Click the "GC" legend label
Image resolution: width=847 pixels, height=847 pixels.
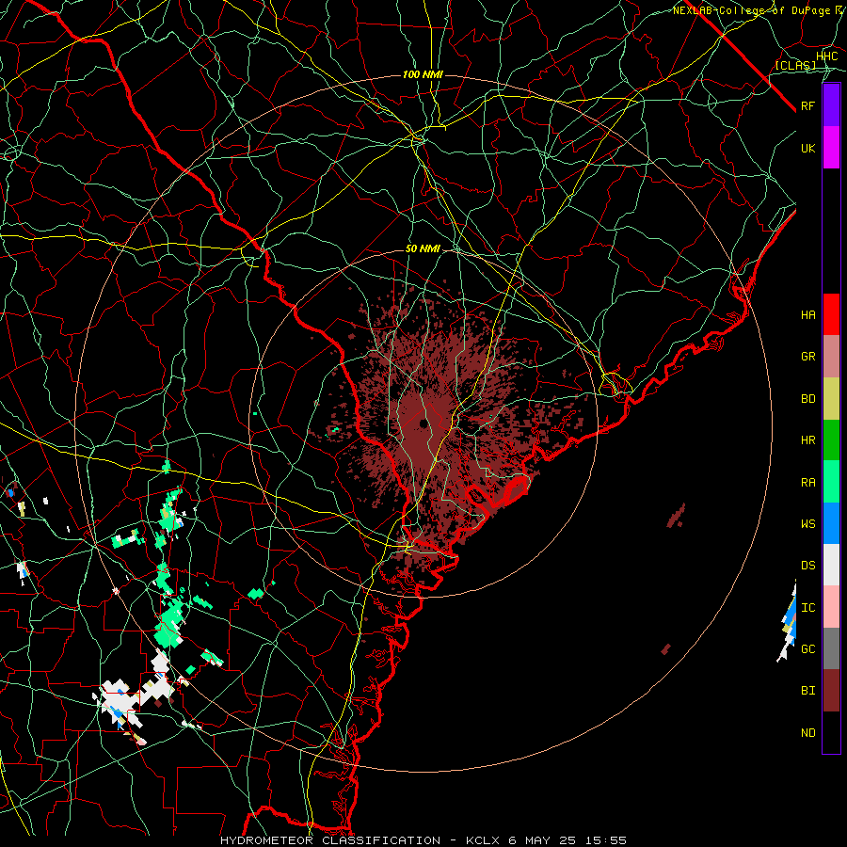(x=808, y=649)
